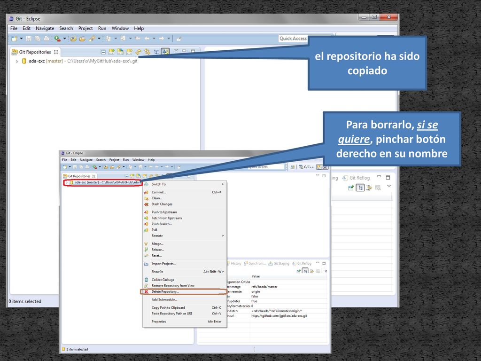The height and width of the screenshot is (361, 481).
Task: Click the trash icon beside Collect Garbage
Action: [x=147, y=280]
